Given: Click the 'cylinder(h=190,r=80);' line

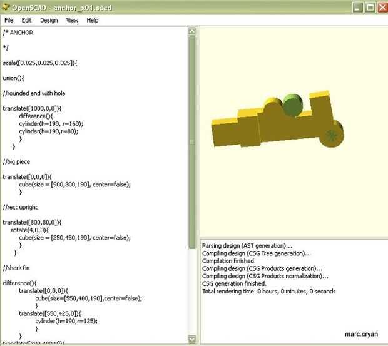Looking at the screenshot, I should [49, 131].
